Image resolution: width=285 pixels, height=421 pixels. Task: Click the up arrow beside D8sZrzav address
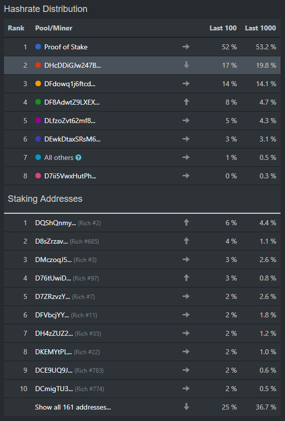click(x=186, y=241)
